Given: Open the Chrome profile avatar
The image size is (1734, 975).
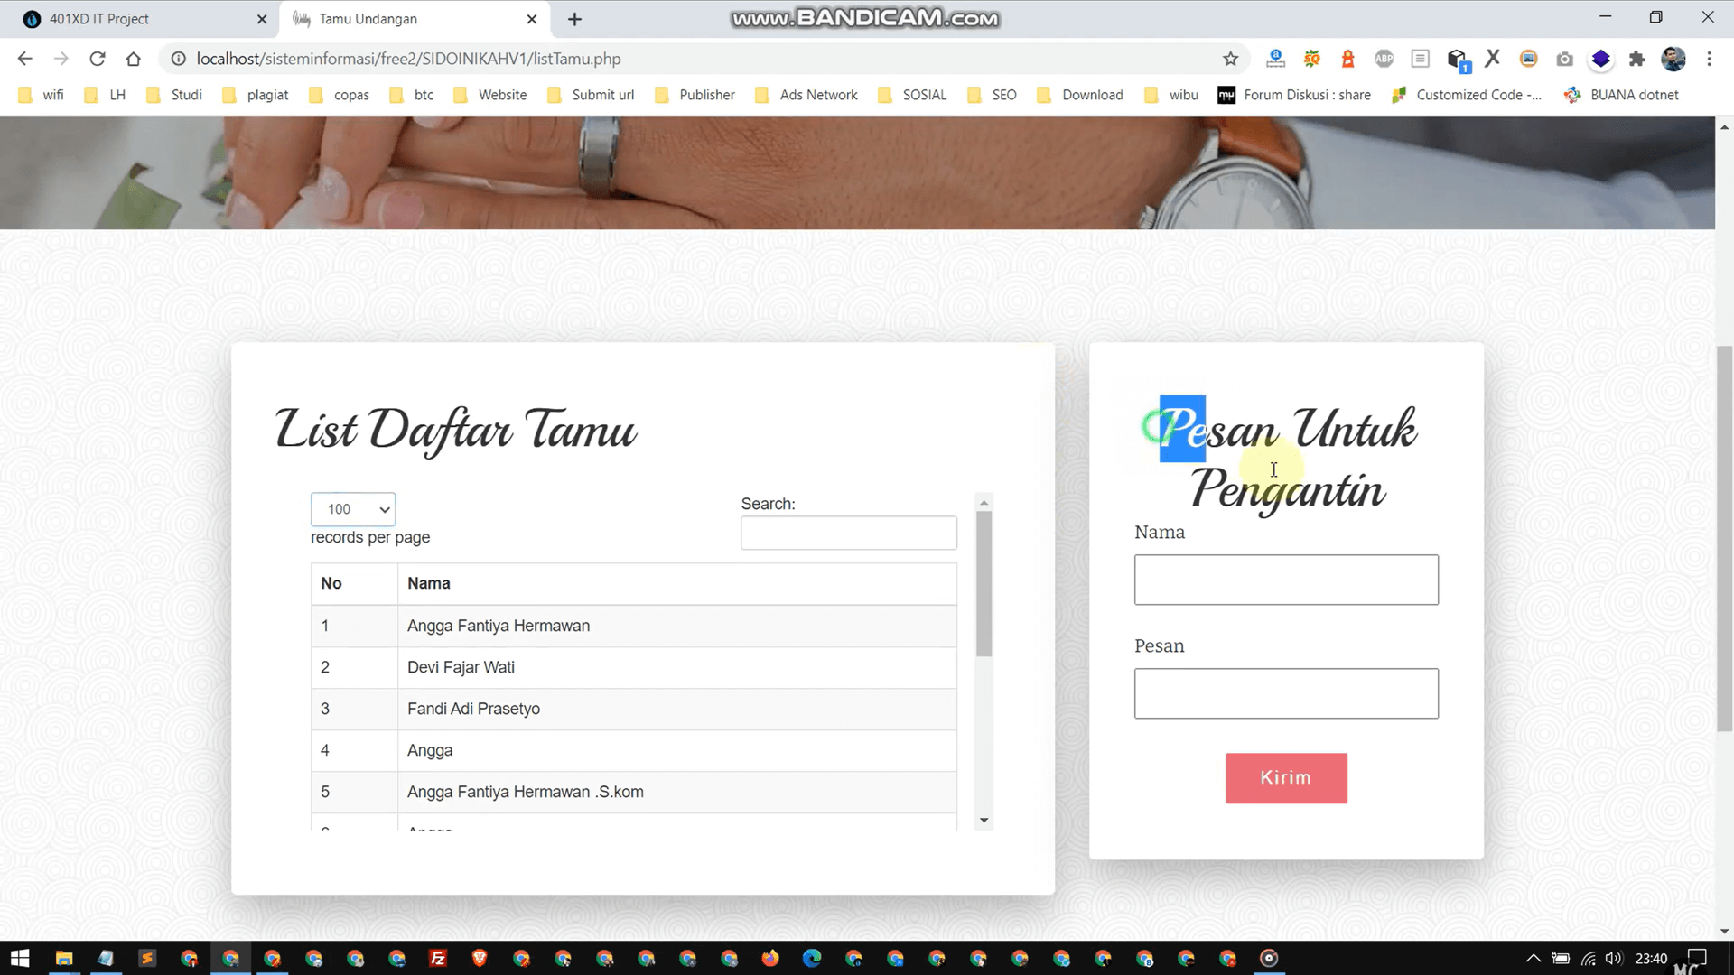Looking at the screenshot, I should (x=1673, y=58).
